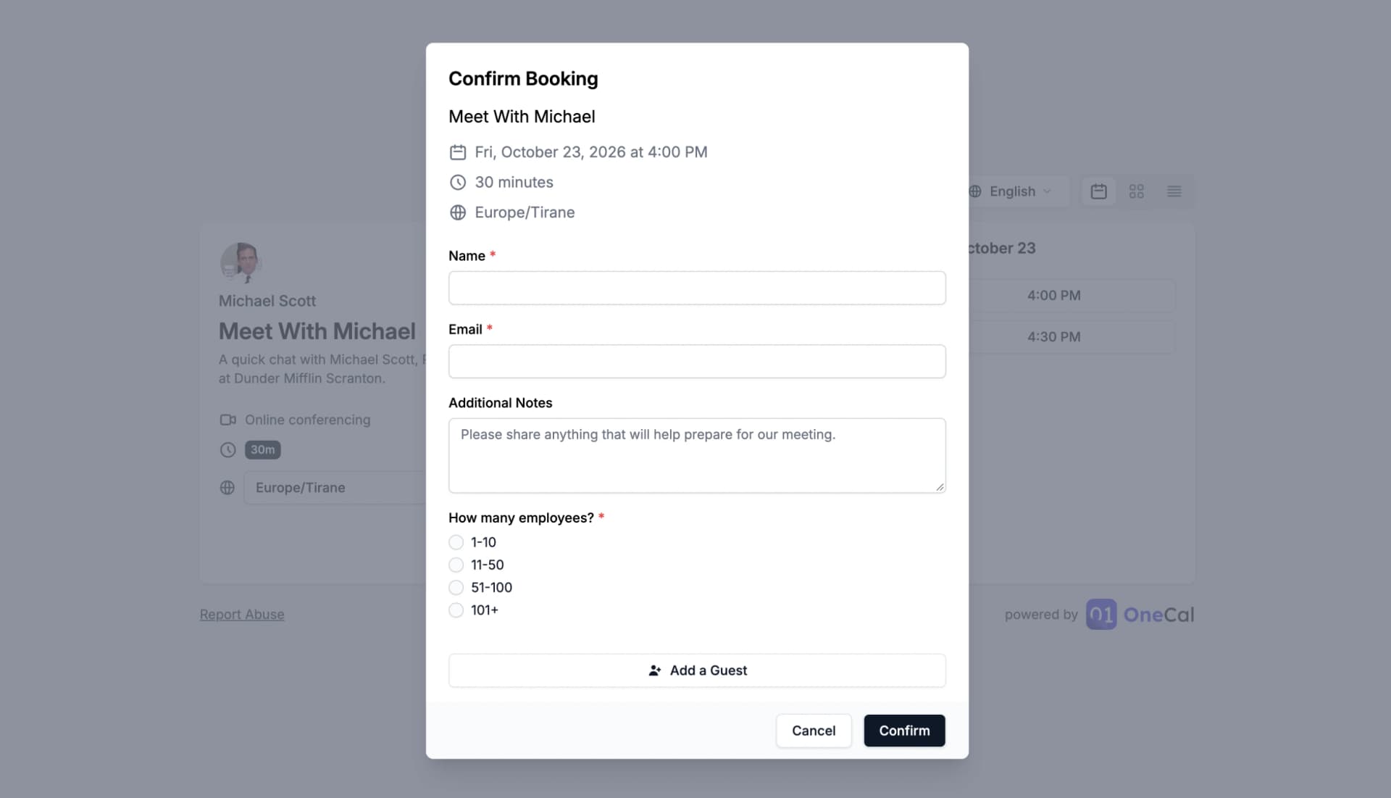Click the 30m duration badge
1391x798 pixels.
(x=262, y=450)
